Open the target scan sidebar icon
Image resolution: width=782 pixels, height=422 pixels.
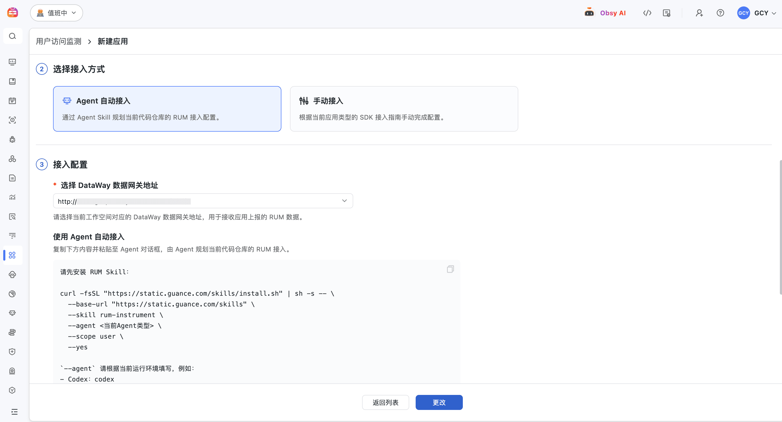tap(12, 120)
